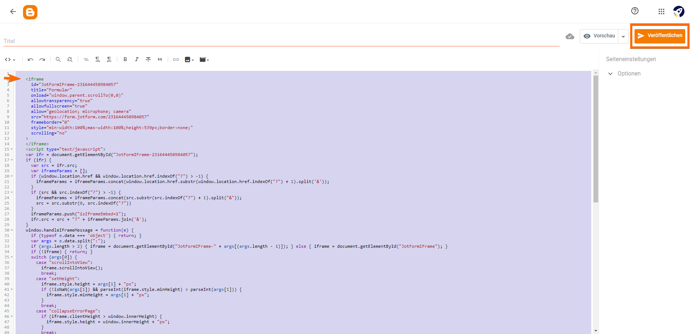Click the Seiteneinstellungen heading
Viewport: 691px width, 334px height.
click(x=631, y=59)
